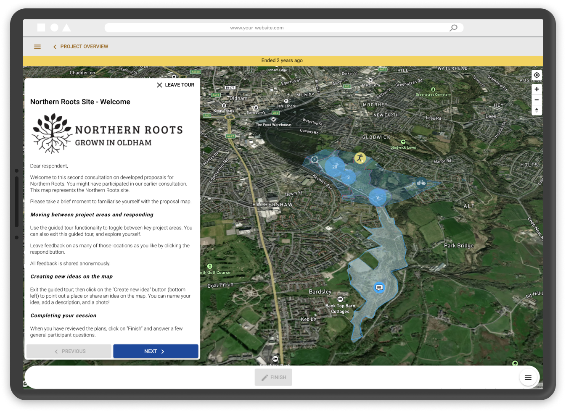Click the 'GLODWICK' map label

point(376,137)
